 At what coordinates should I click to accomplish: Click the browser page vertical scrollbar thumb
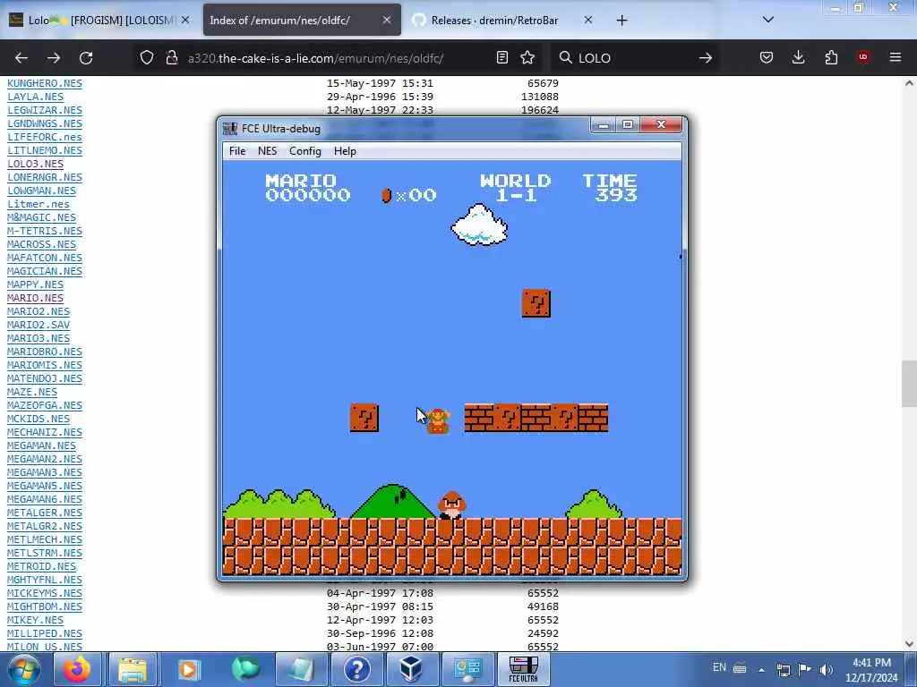(x=909, y=384)
